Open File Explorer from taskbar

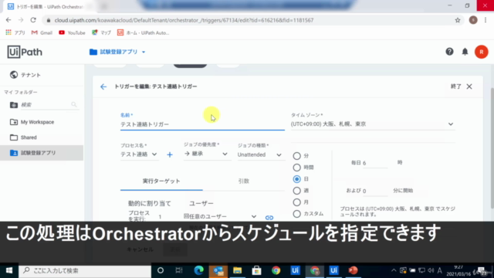point(237,270)
